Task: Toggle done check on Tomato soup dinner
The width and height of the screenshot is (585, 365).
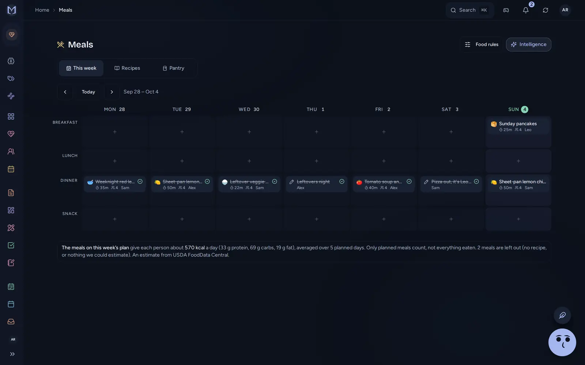Action: click(409, 181)
